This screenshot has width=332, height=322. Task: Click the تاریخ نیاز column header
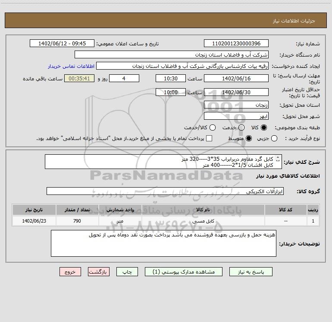tap(34, 210)
